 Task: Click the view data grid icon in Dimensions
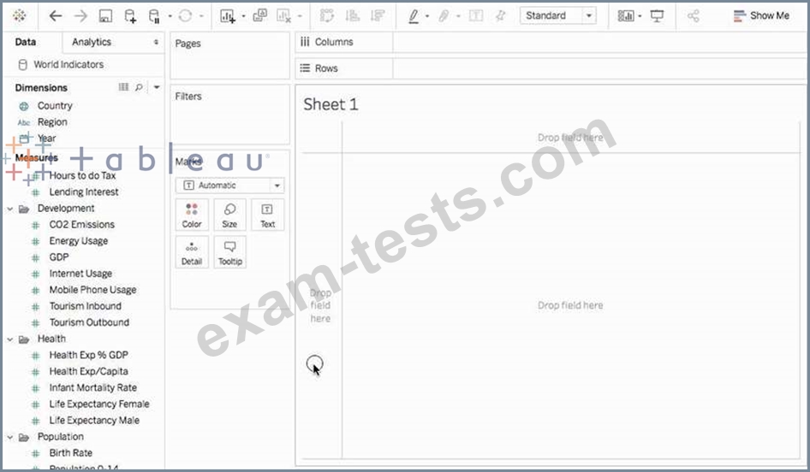[123, 87]
